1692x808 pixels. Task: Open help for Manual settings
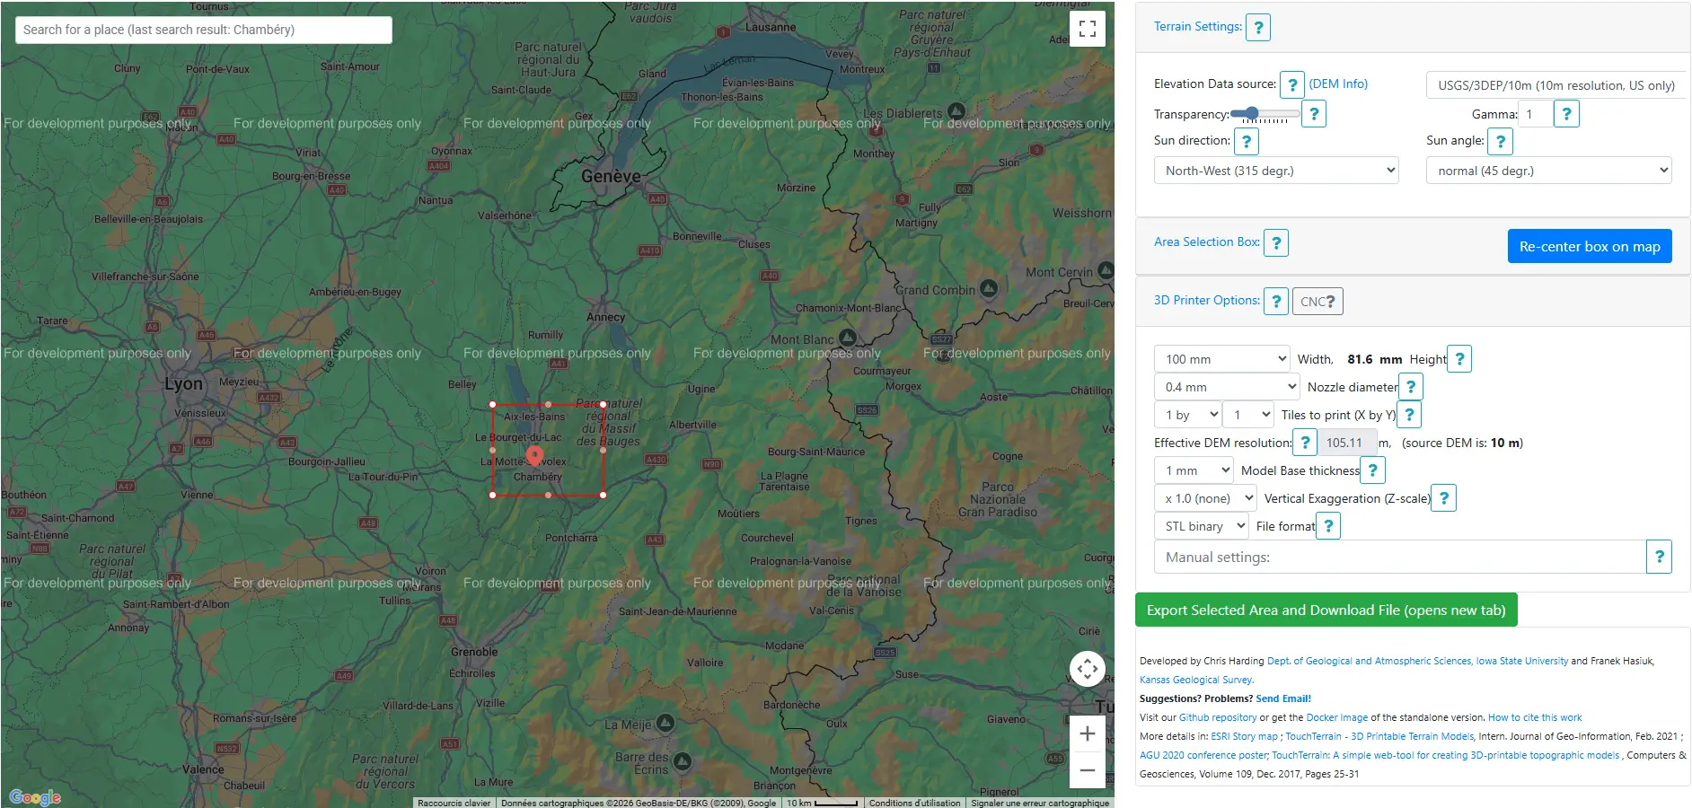pos(1659,557)
